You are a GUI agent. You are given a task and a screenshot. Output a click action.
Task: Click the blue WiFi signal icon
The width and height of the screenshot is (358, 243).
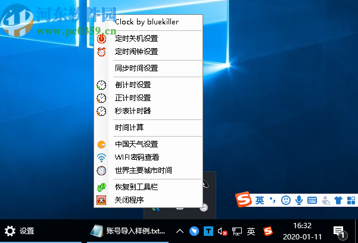[x=101, y=157]
